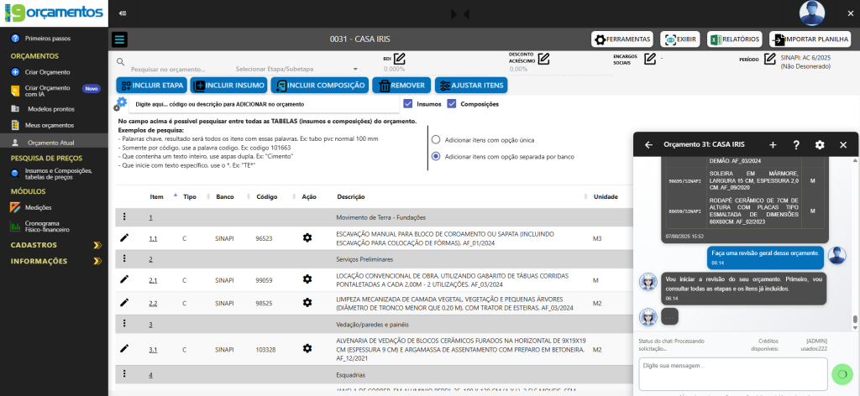Open three-dot menu for Movimento de Terra row

pos(124,217)
